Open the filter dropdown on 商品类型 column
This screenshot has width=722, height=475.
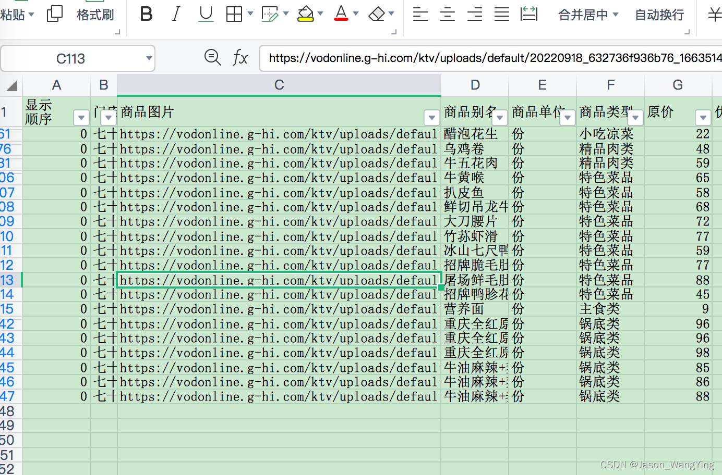[635, 118]
